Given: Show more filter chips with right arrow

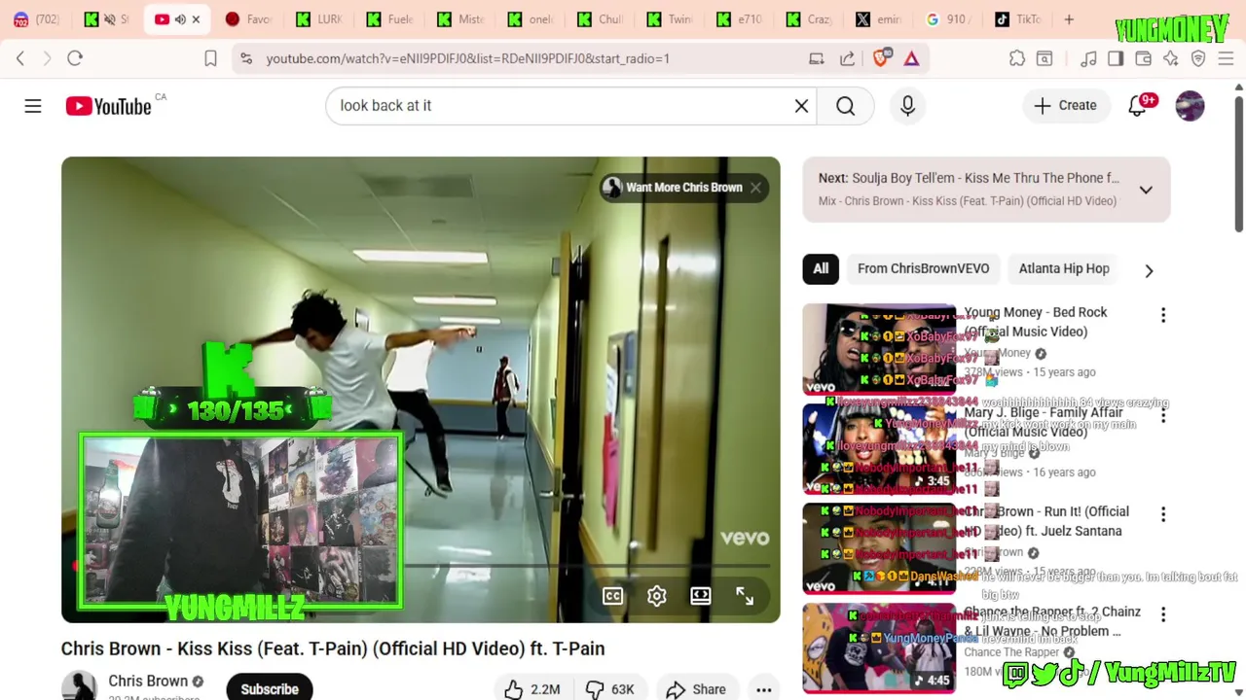Looking at the screenshot, I should (1149, 271).
